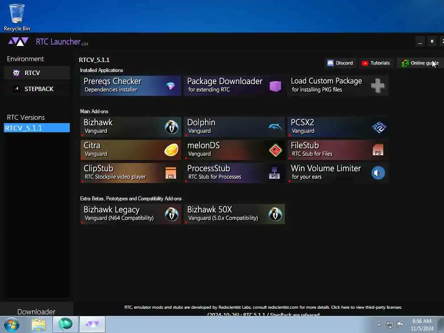The width and height of the screenshot is (444, 333).
Task: Launch Prereqs Checker dependencies installer
Action: [131, 85]
